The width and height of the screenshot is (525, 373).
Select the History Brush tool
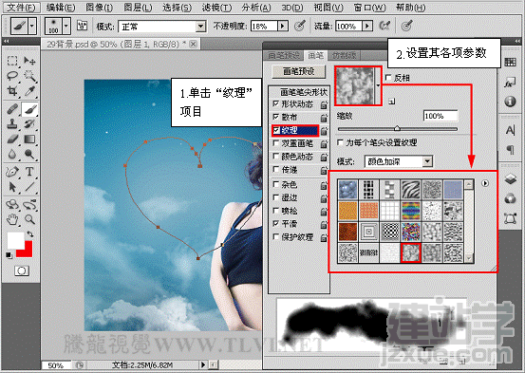point(29,124)
